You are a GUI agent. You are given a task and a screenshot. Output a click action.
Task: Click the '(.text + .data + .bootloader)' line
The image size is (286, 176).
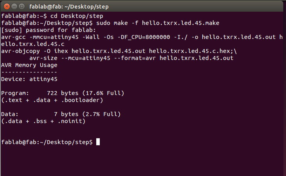coord(52,100)
